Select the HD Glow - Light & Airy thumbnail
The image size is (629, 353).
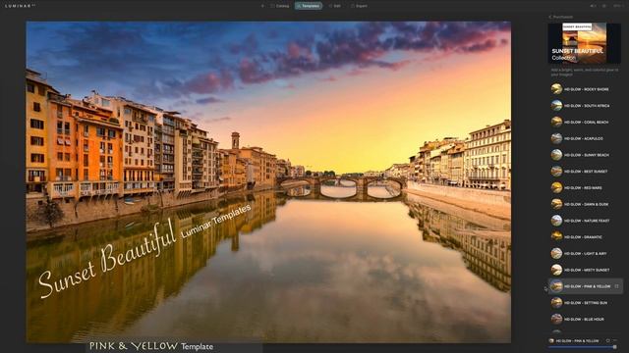556,253
